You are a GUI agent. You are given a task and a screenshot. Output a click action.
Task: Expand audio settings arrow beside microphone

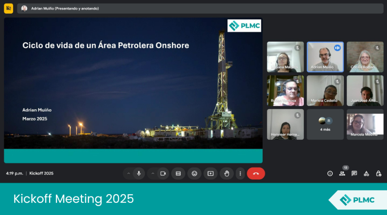tap(128, 173)
